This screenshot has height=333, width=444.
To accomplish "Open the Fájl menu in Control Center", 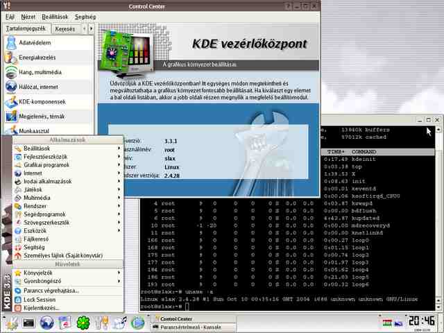I will (10, 17).
